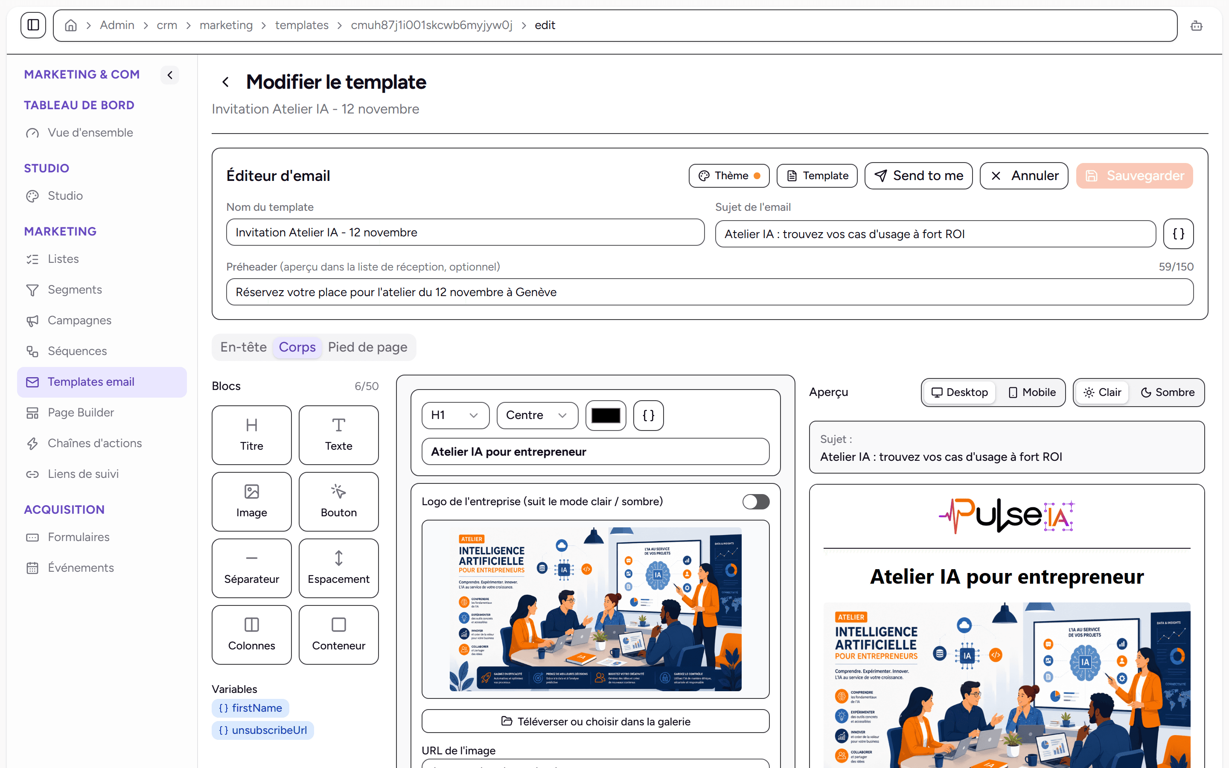This screenshot has width=1229, height=768.
Task: Switch preview to Mobile
Action: pos(1032,393)
